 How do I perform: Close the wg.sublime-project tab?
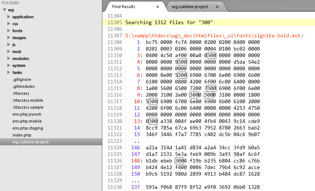pyautogui.click(x=217, y=7)
